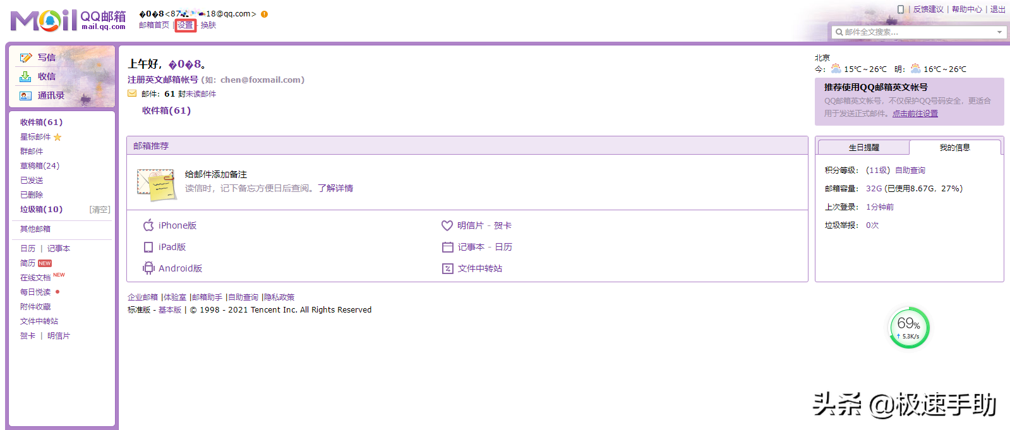Click the compose mail pencil icon
Screen dimensions: 1010x430
pyautogui.click(x=25, y=57)
